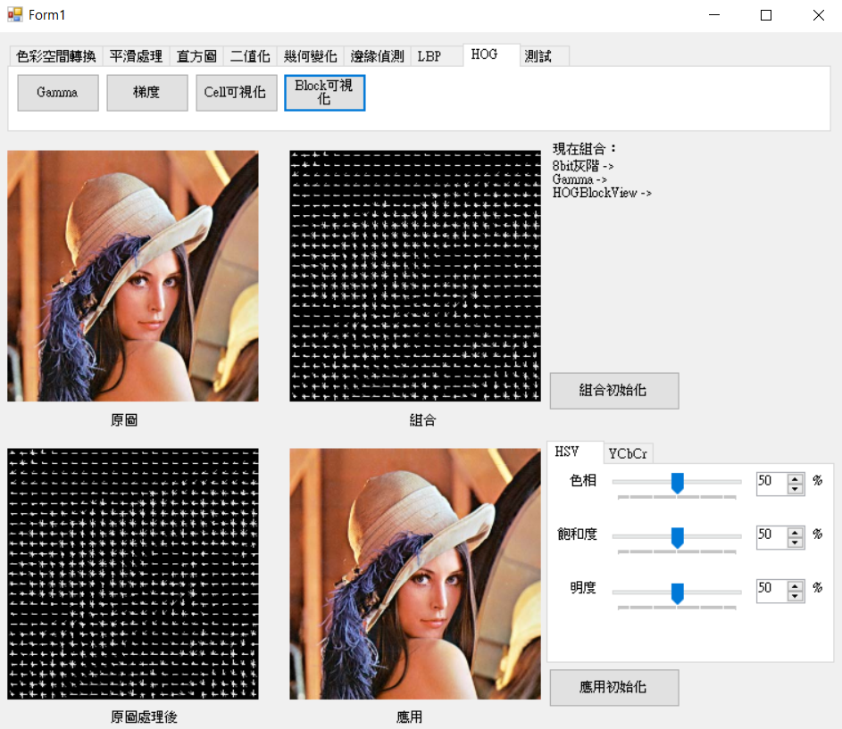Click the 'HOGBlockView ->' combination text
Image resolution: width=842 pixels, height=729 pixels.
[602, 193]
